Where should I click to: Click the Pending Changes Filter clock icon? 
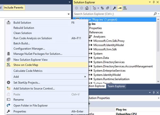click(x=93, y=8)
